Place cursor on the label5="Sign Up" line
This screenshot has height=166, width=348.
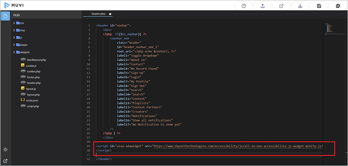tap(131, 73)
